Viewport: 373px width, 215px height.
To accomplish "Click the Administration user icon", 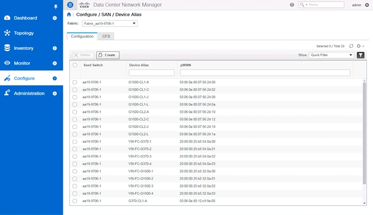I will (x=7, y=93).
